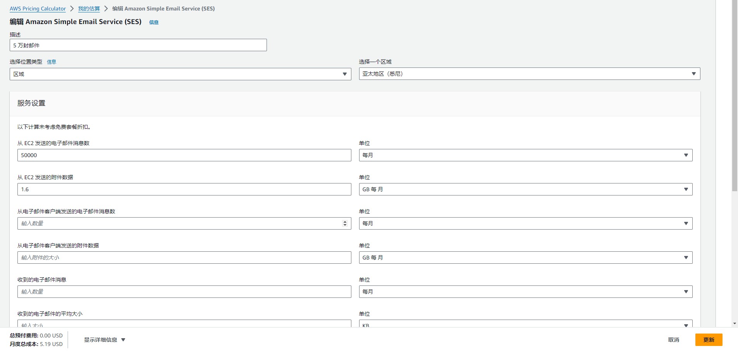Open GB 每月 dropdown for client attachments
Image resolution: width=738 pixels, height=351 pixels.
pos(526,258)
